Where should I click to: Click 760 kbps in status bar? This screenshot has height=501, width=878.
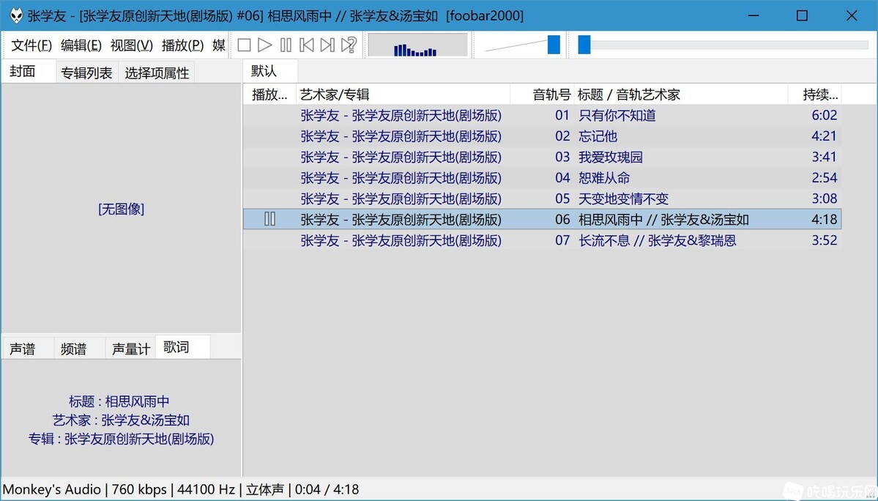point(139,489)
